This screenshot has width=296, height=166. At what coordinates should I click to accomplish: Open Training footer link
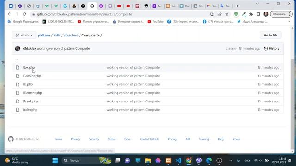(x=204, y=139)
